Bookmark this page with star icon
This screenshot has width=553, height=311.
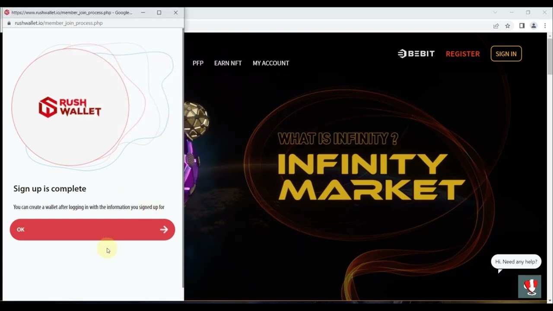click(x=508, y=26)
